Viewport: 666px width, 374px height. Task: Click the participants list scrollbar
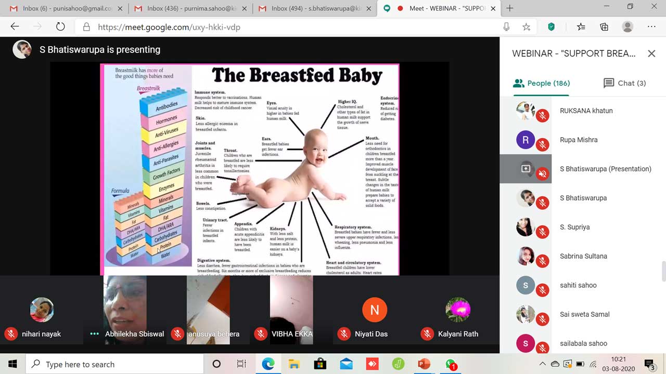663,270
